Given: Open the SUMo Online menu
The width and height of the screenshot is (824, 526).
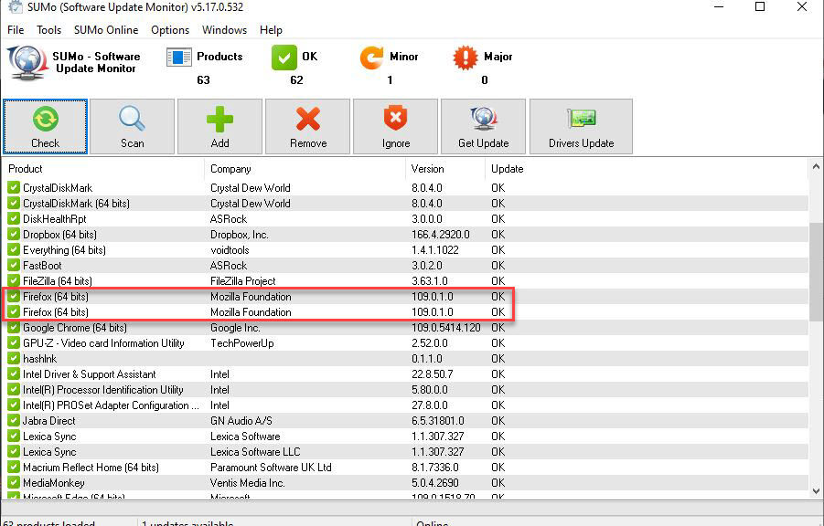Looking at the screenshot, I should [106, 30].
